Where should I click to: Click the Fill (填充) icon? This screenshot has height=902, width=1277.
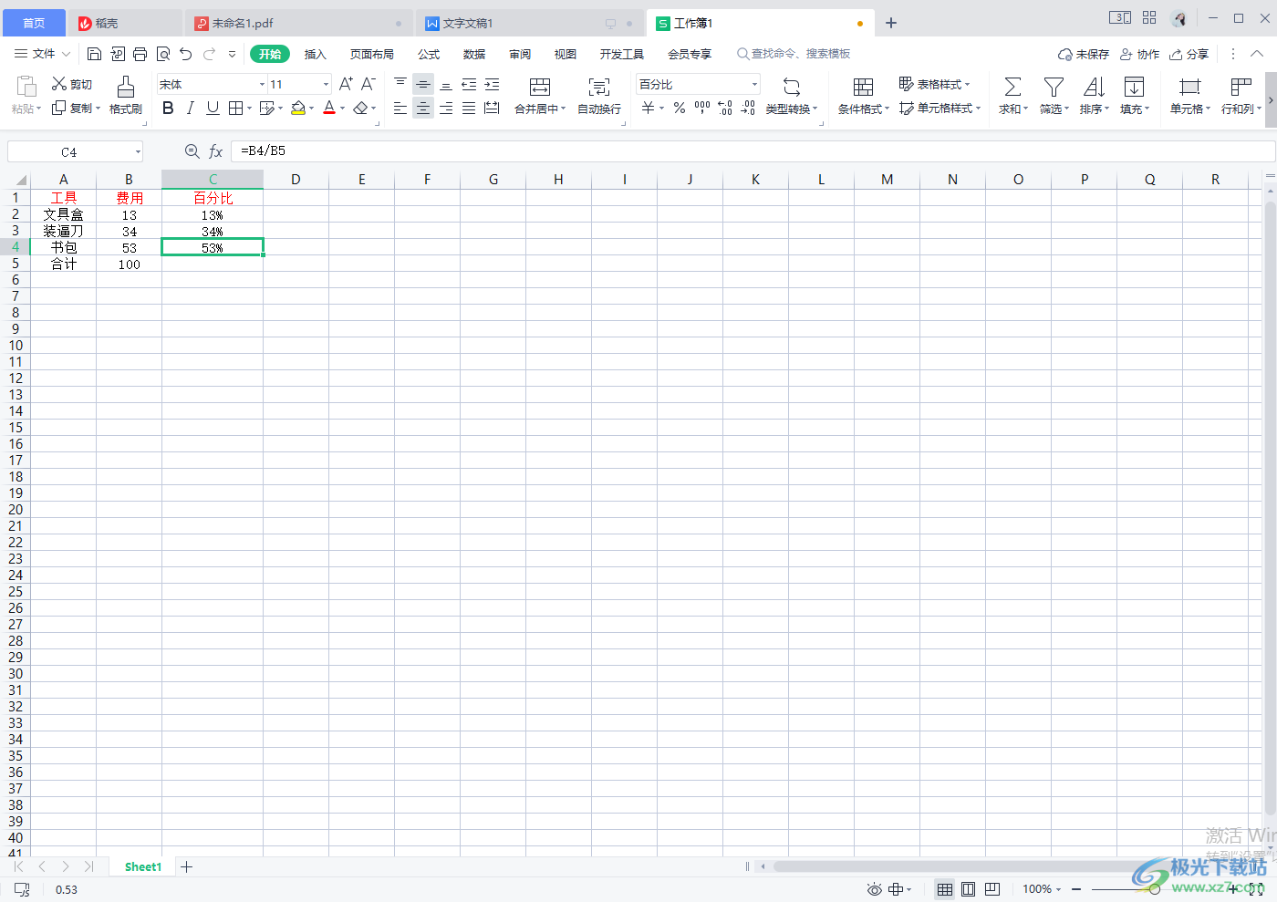coord(1134,95)
